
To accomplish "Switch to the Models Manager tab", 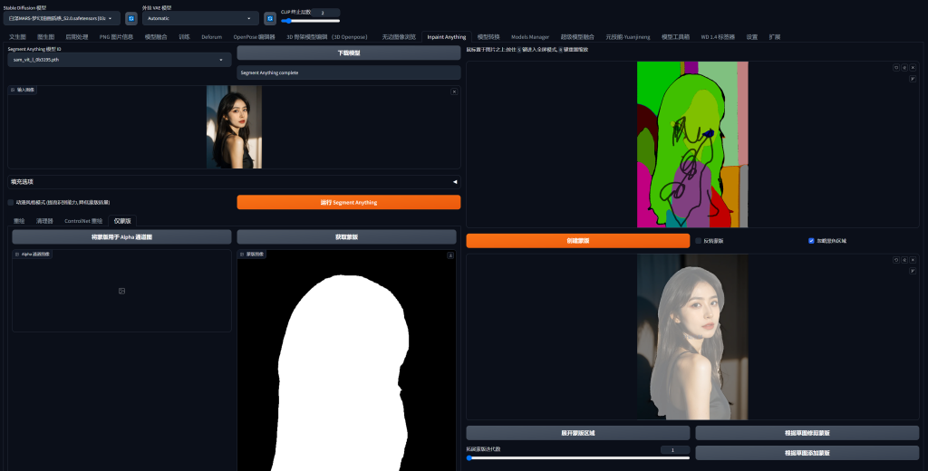I will pos(530,37).
